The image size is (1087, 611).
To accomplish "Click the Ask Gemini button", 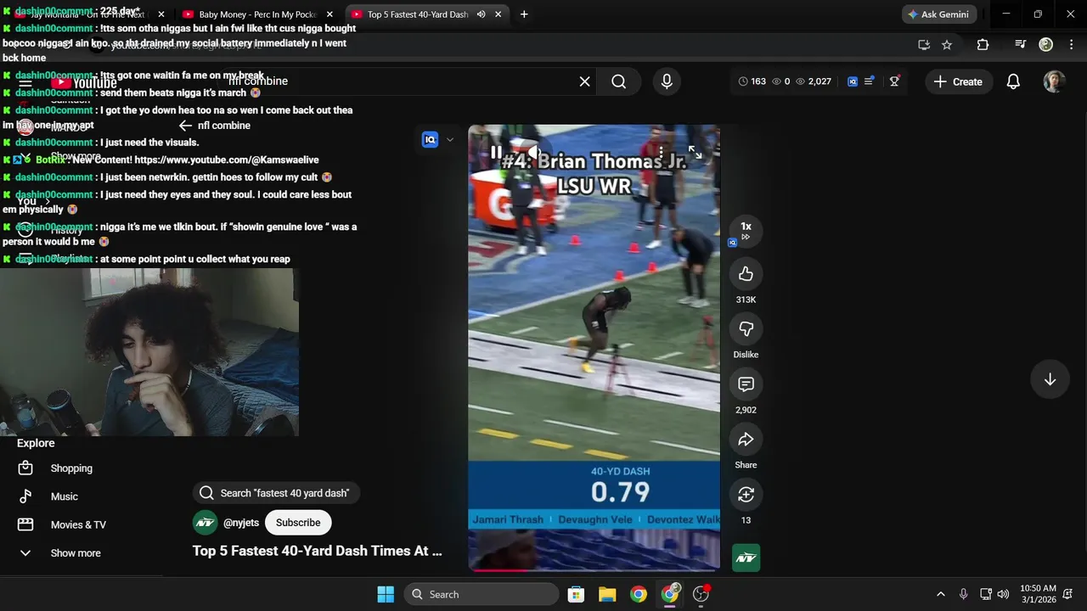I will tap(938, 14).
